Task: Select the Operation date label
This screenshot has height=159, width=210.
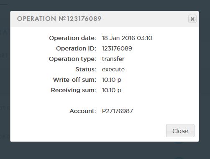Action: (72, 38)
